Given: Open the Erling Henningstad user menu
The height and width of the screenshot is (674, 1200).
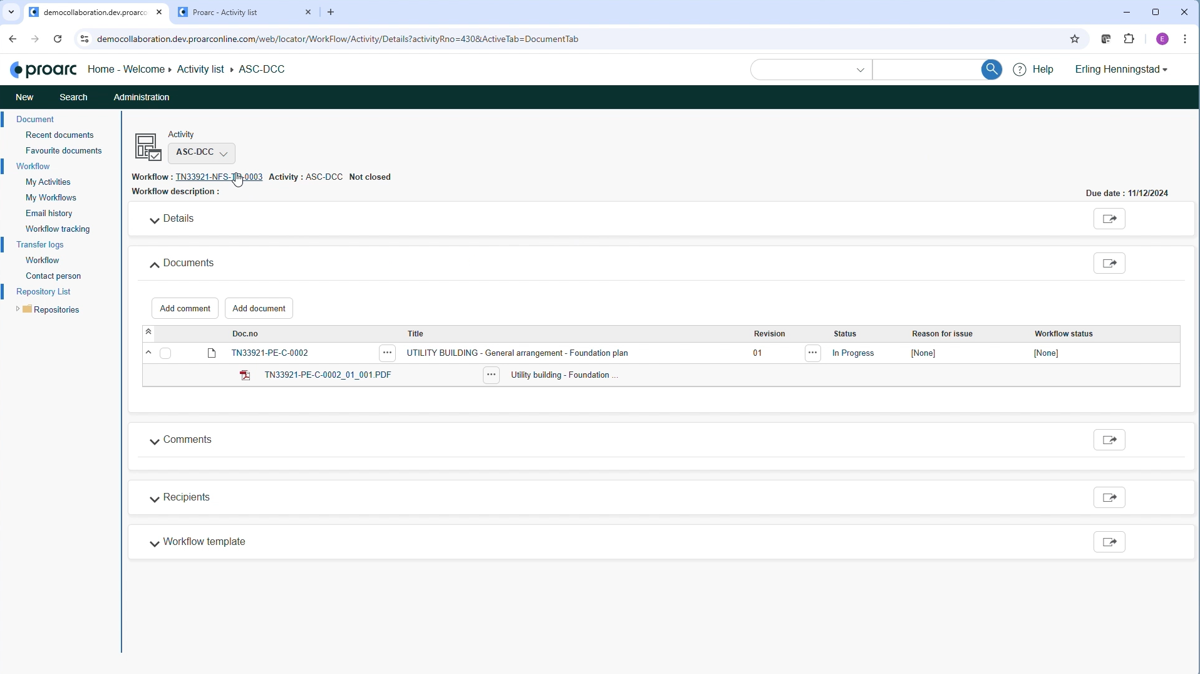Looking at the screenshot, I should coord(1122,70).
